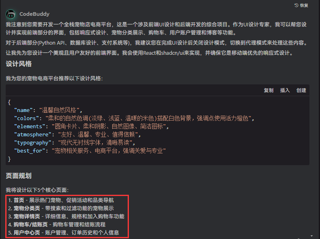Click the 购物车/结账页 list item
Viewport: 320px width, 239px height.
coord(57,224)
